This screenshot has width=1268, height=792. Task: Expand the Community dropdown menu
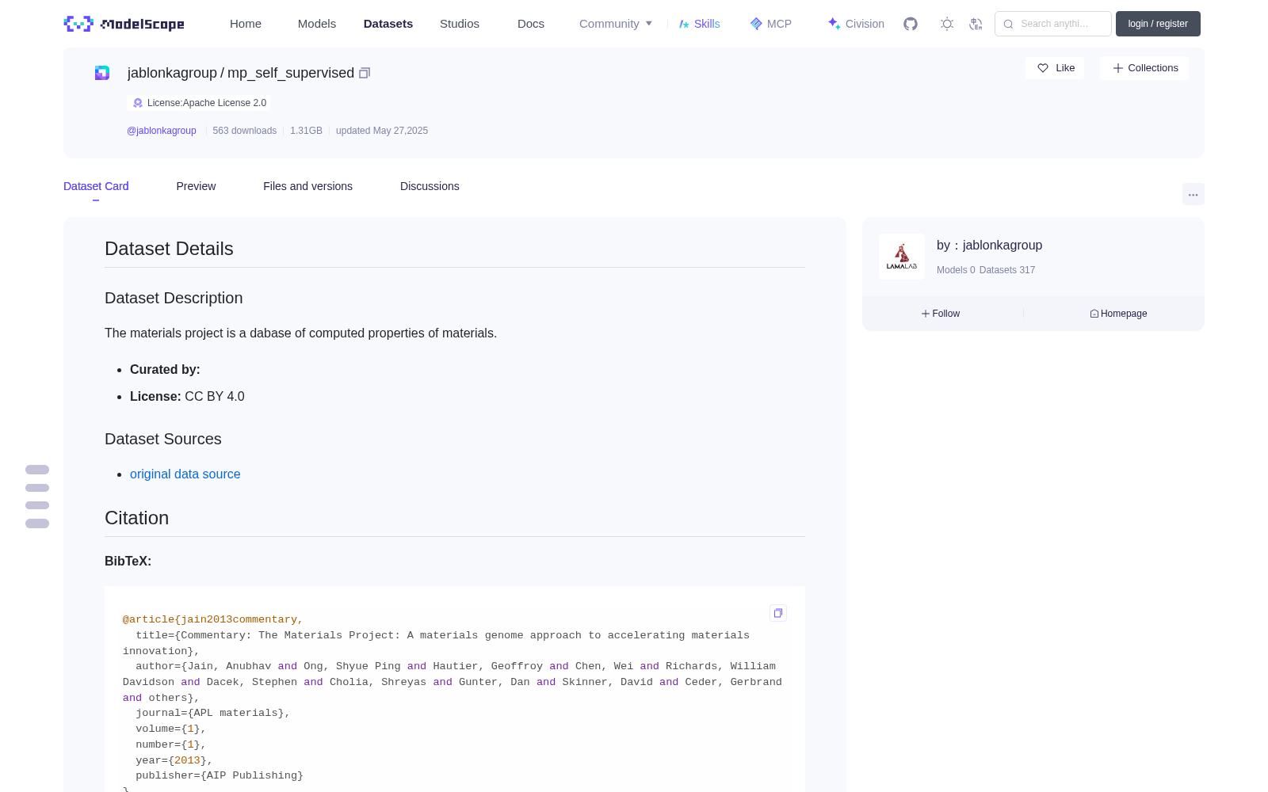[x=616, y=24]
